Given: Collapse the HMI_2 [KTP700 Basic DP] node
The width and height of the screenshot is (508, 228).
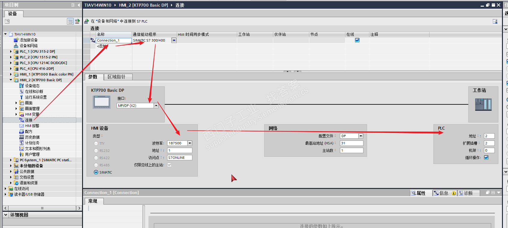Looking at the screenshot, I should 11,80.
